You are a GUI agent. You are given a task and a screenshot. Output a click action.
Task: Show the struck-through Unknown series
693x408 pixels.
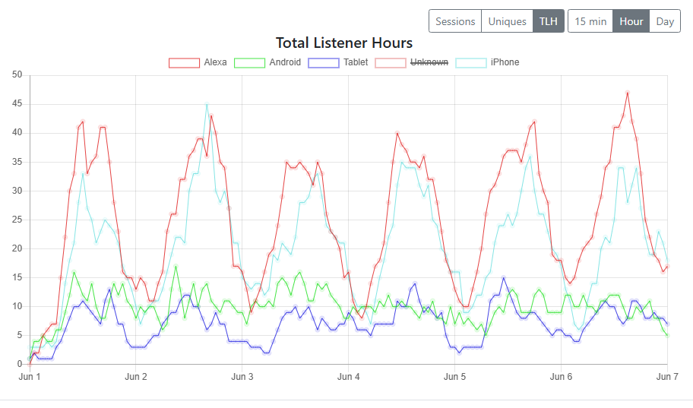pos(429,62)
